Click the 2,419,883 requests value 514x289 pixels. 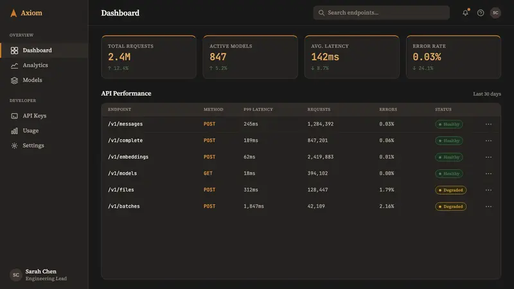tap(320, 157)
